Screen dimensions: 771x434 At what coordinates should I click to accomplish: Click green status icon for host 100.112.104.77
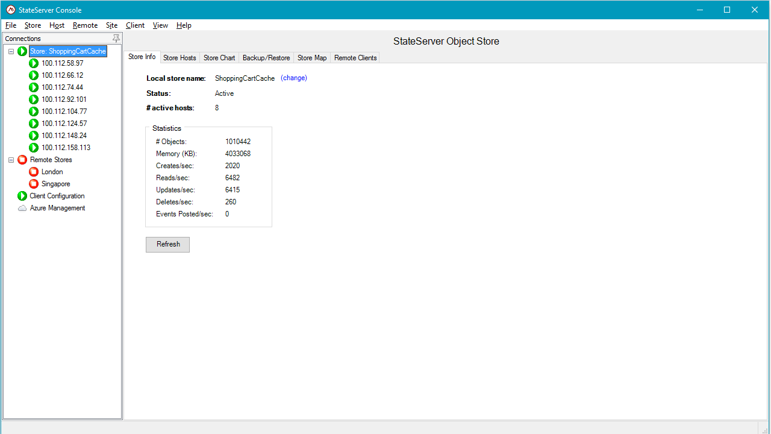click(34, 112)
